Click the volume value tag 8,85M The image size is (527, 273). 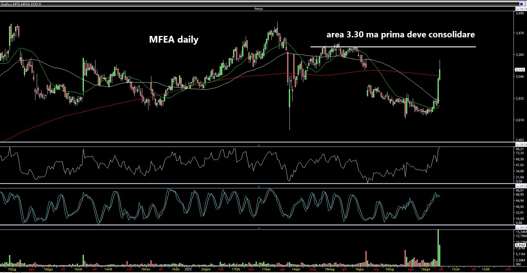click(x=520, y=246)
